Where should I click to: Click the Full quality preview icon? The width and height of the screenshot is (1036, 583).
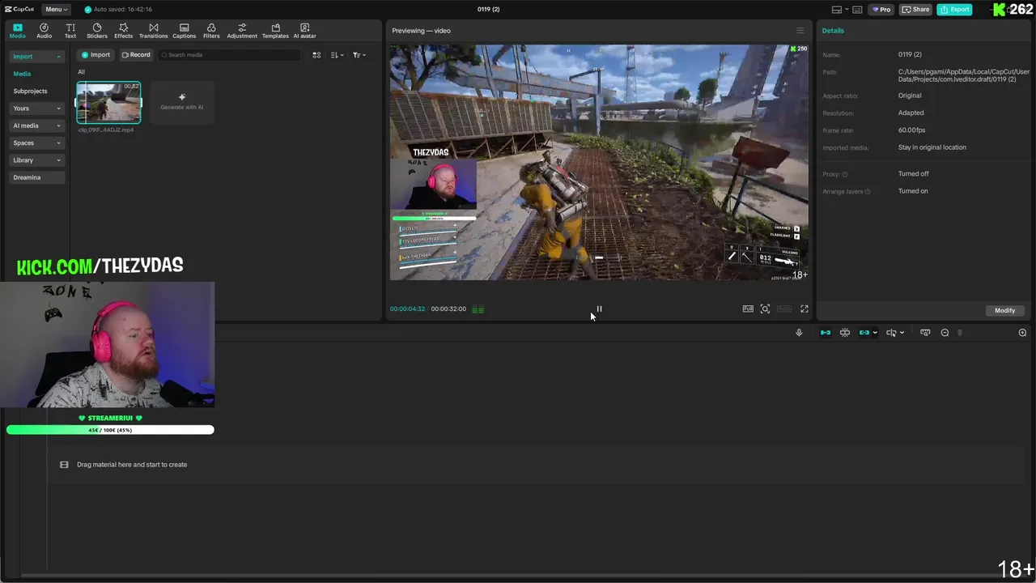tap(748, 309)
